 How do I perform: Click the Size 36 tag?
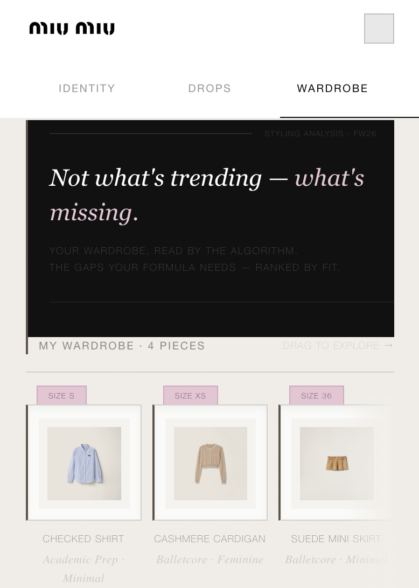click(x=316, y=396)
